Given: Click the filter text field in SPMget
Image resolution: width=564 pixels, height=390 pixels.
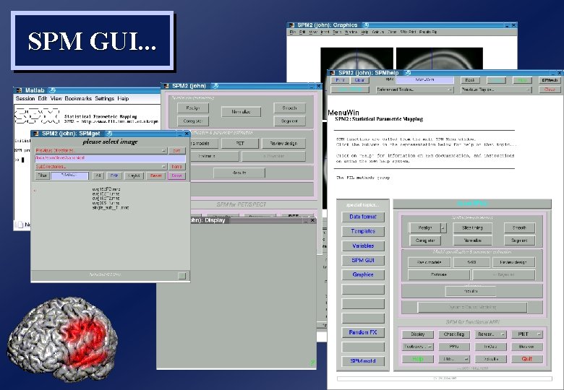Looking at the screenshot, I should click(69, 175).
